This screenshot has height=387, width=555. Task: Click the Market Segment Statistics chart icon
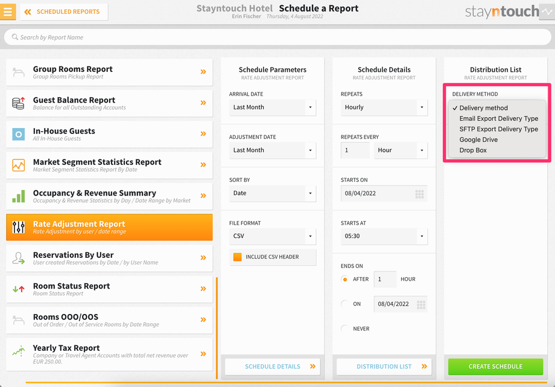(x=19, y=165)
